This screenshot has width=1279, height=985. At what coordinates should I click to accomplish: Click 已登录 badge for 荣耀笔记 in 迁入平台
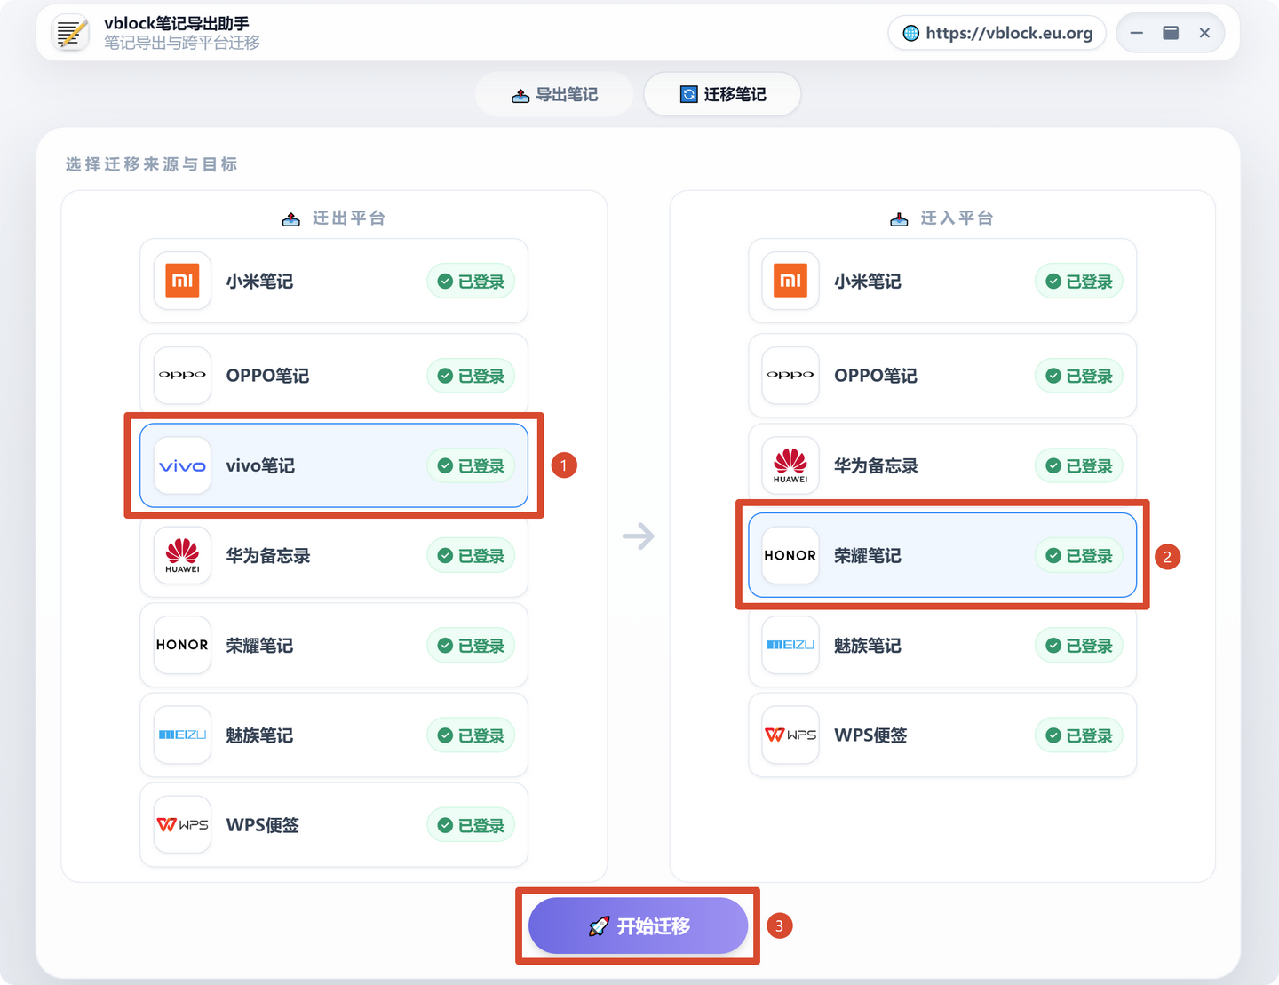click(1079, 556)
